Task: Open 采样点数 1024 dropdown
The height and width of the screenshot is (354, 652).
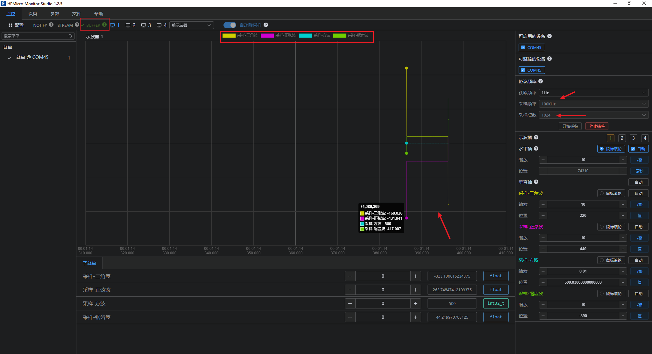Action: 593,115
